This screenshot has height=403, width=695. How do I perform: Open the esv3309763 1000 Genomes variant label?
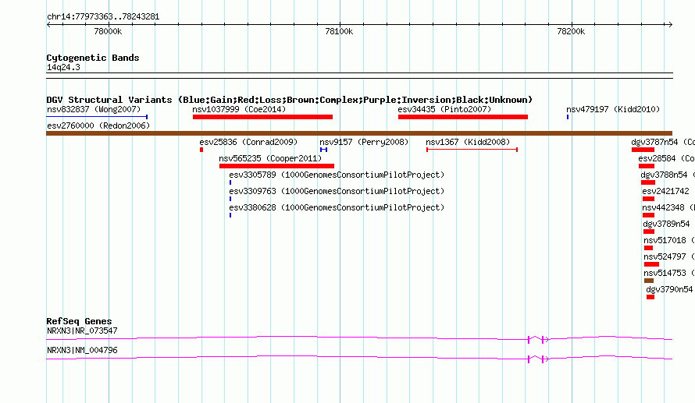pos(337,191)
